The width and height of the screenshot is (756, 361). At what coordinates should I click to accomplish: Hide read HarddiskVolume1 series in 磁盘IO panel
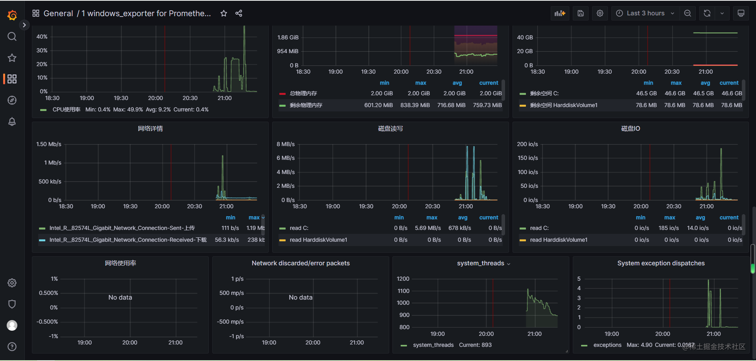[559, 240]
